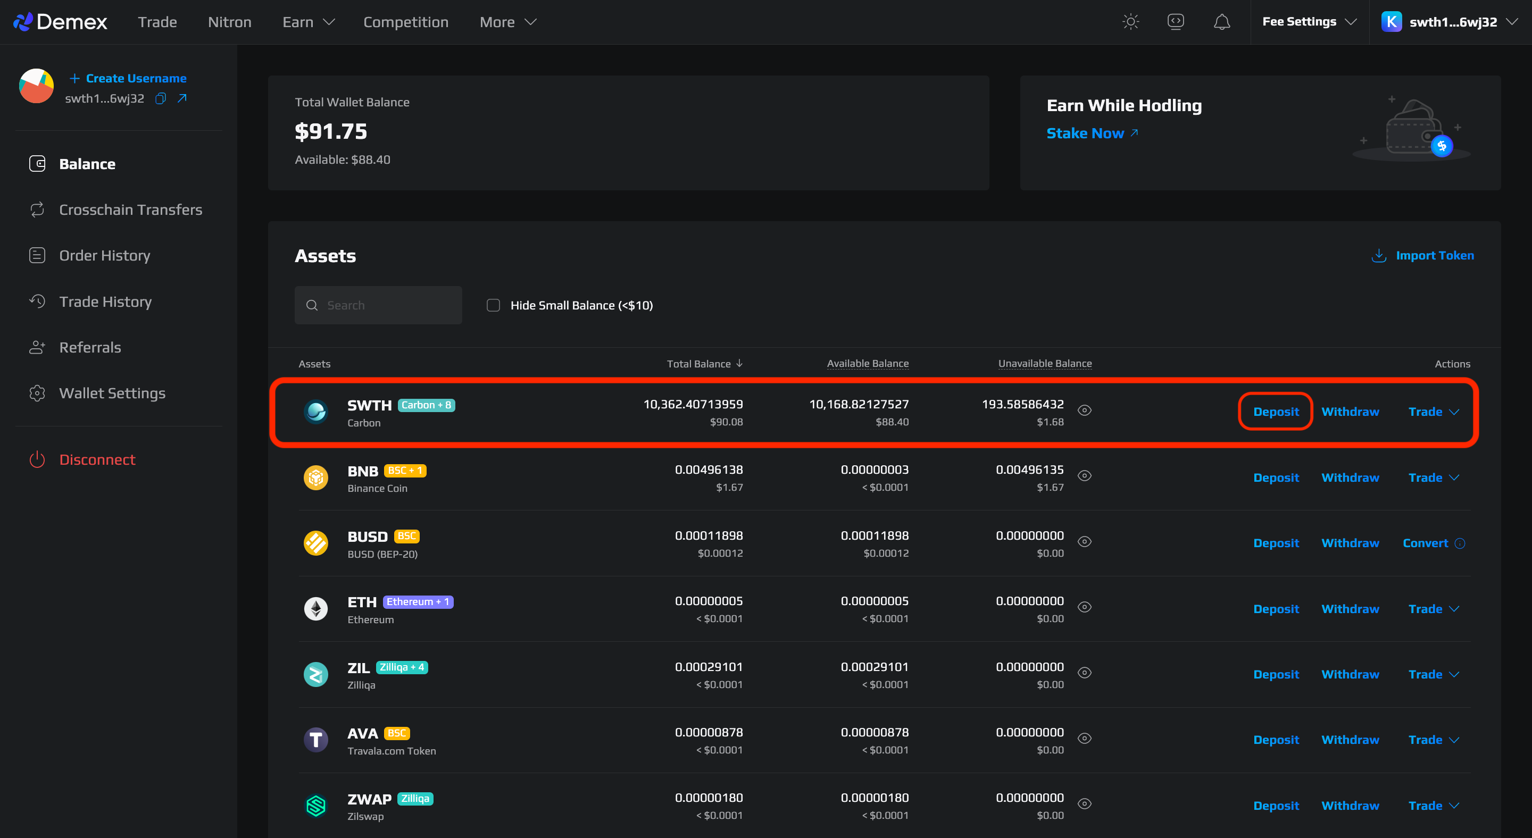Viewport: 1532px width, 838px height.
Task: Click the Trade History clock icon
Action: 37,301
